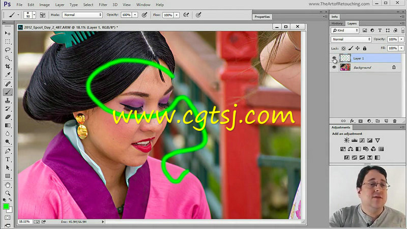This screenshot has height=229, width=407.
Task: Open the Filter menu
Action: 103,5
